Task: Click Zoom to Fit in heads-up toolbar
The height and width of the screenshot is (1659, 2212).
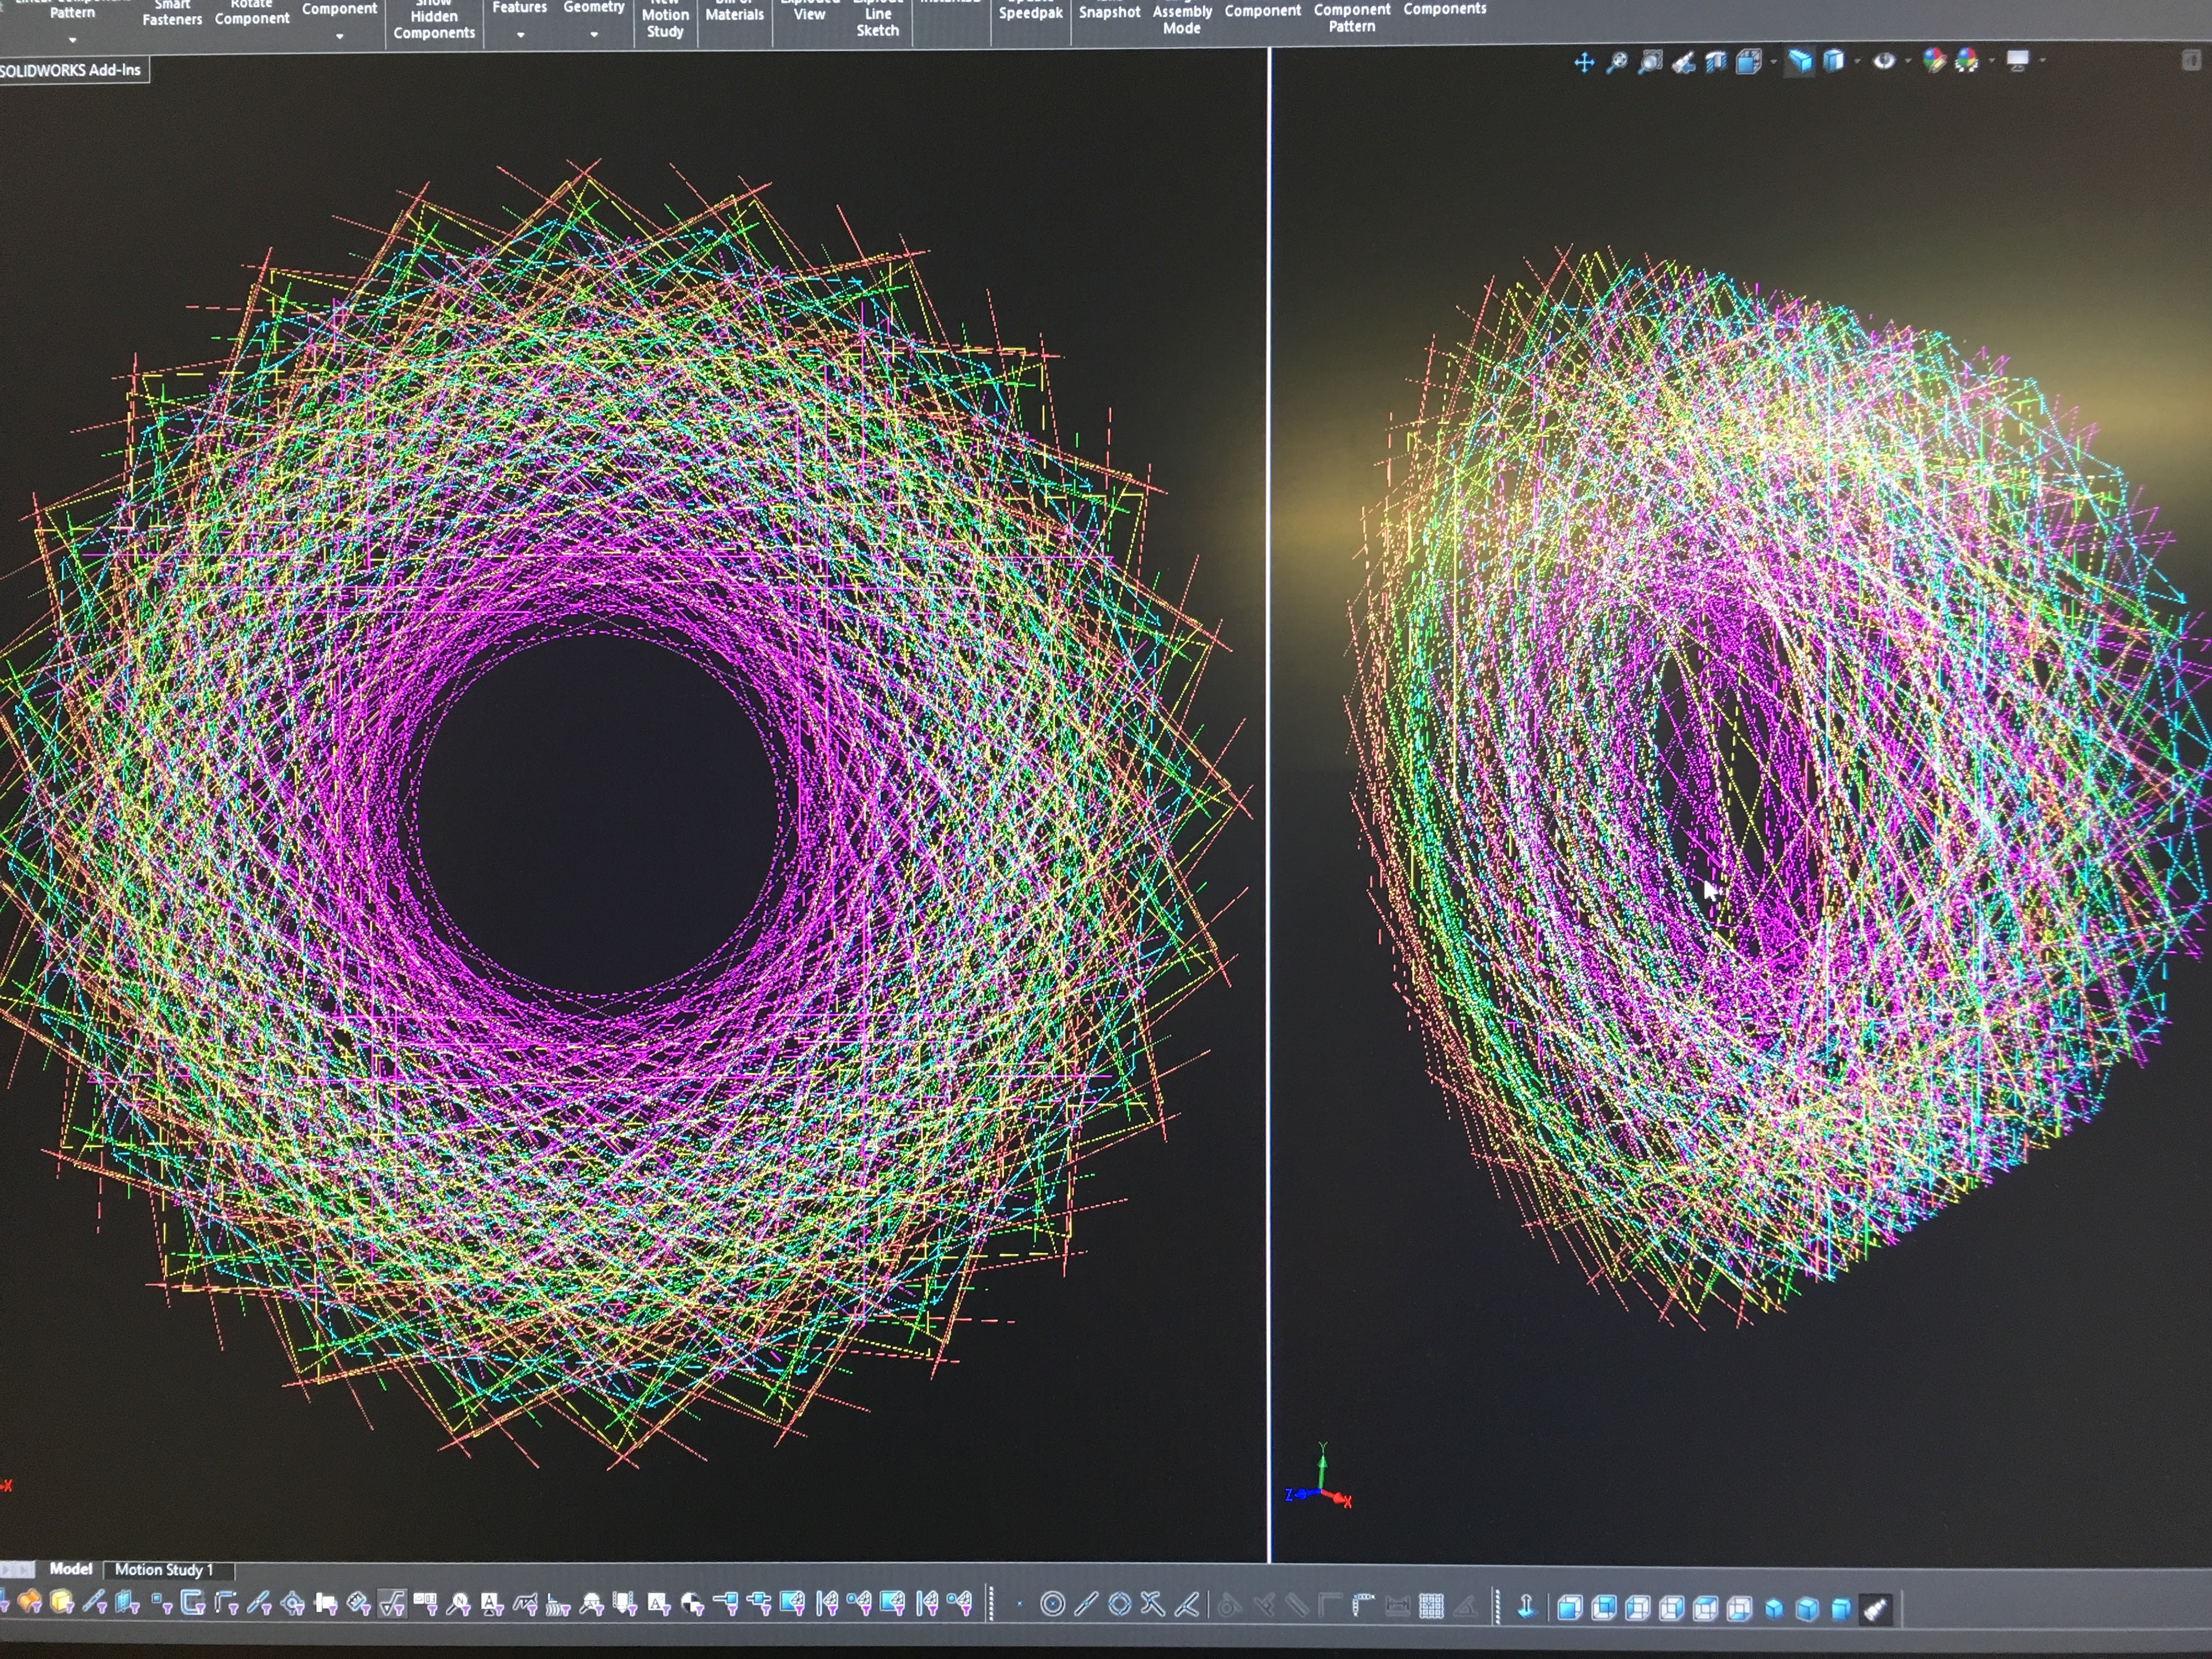Action: pos(1617,62)
